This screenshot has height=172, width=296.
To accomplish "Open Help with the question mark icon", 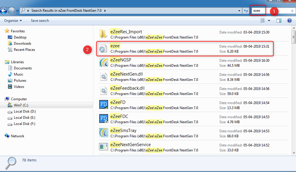I will (x=290, y=21).
